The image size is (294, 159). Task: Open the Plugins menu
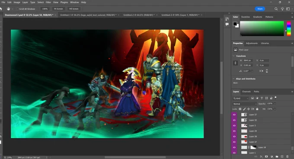click(x=64, y=2)
